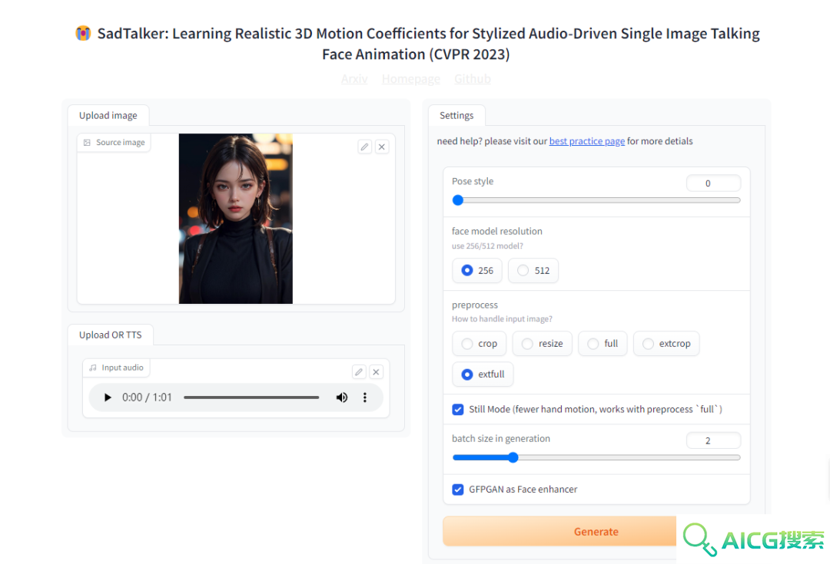Adjust the batch size in generation slider
830x564 pixels.
pyautogui.click(x=596, y=458)
